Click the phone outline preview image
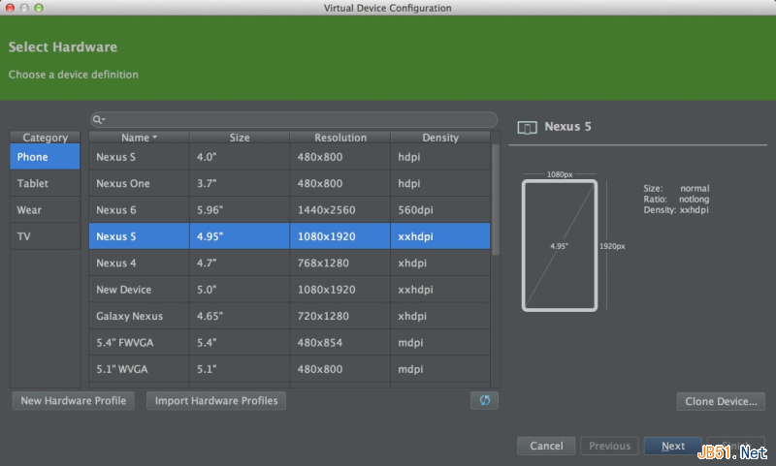Image resolution: width=776 pixels, height=466 pixels. click(x=559, y=246)
